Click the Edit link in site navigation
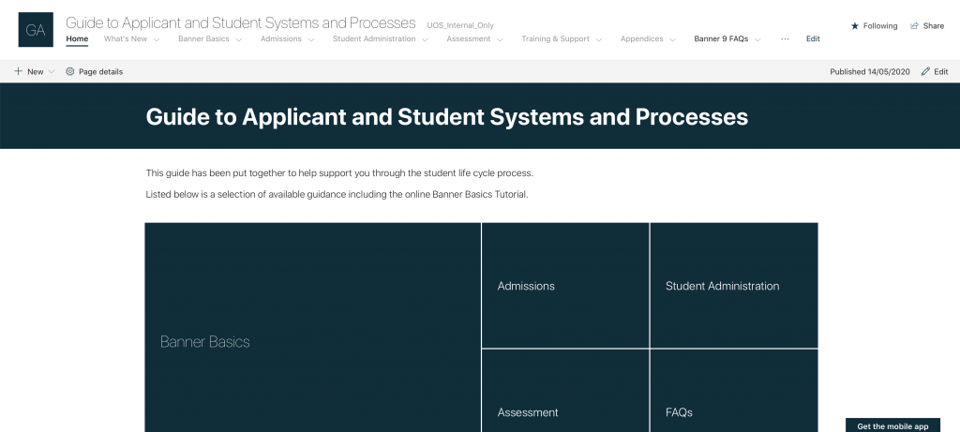The image size is (960, 432). point(813,39)
